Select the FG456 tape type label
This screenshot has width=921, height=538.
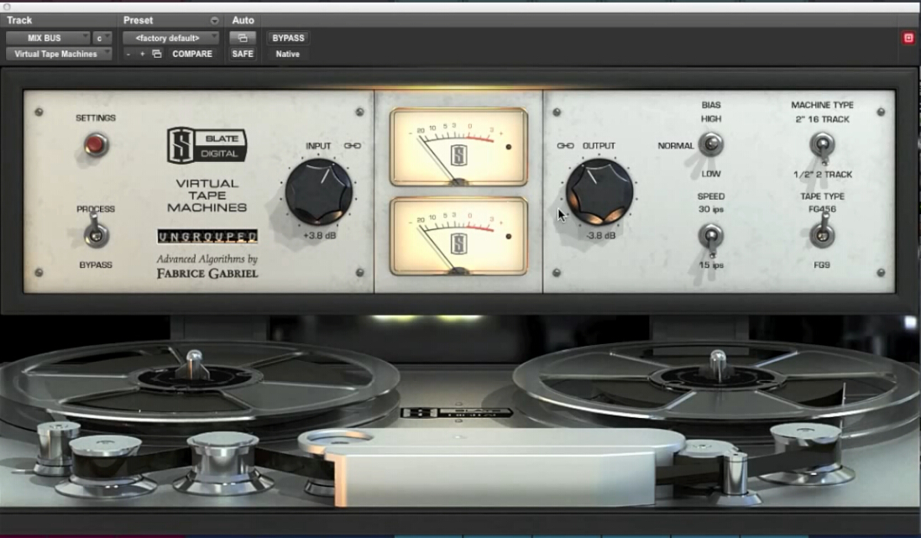(822, 209)
